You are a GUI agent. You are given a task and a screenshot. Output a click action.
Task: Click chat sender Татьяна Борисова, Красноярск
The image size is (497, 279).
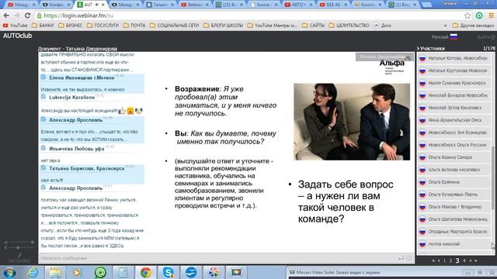[x=87, y=169]
